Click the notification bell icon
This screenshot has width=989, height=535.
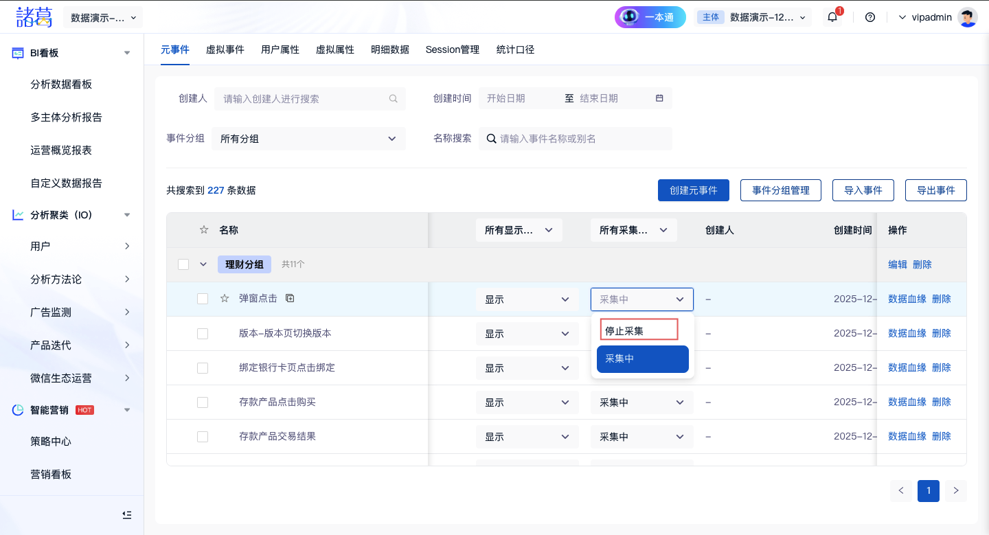(x=832, y=17)
